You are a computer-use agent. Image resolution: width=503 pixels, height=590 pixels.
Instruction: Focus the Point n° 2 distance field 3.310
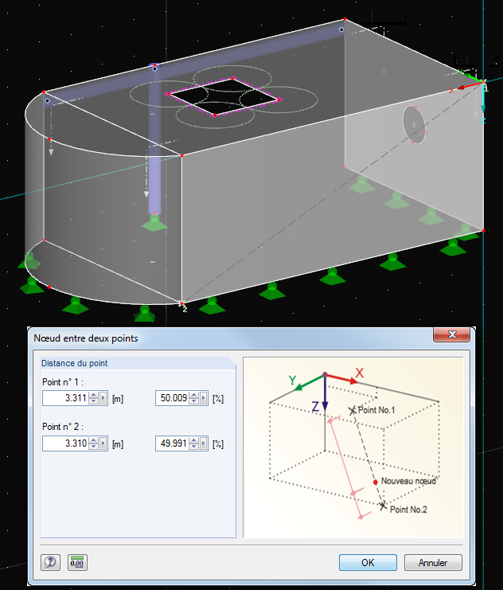(x=65, y=443)
